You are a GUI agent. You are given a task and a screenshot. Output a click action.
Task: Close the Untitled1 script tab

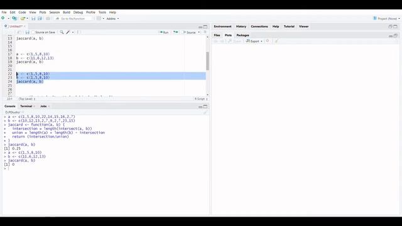tap(24, 26)
